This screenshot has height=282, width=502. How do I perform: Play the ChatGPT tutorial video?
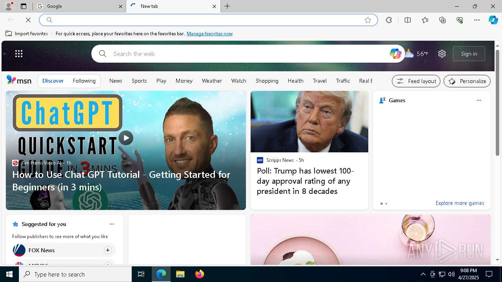(x=126, y=138)
